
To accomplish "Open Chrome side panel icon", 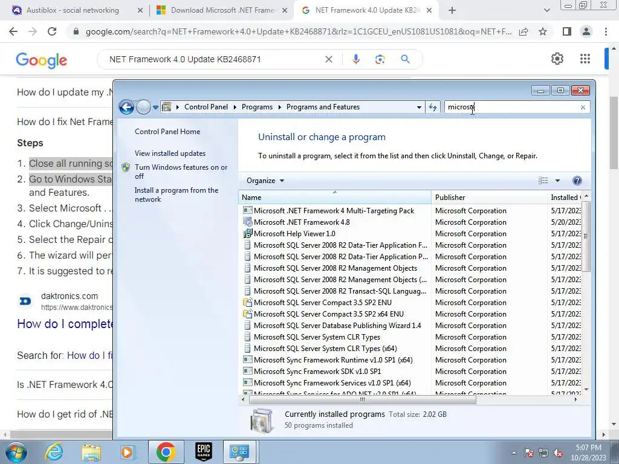I will 567,31.
